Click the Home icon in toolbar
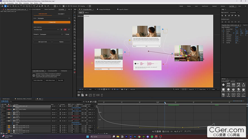The image size is (248, 139). [2, 6]
